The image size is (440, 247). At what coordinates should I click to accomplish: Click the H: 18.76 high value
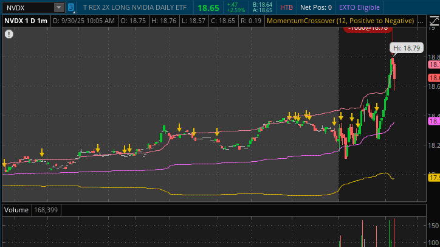163,21
